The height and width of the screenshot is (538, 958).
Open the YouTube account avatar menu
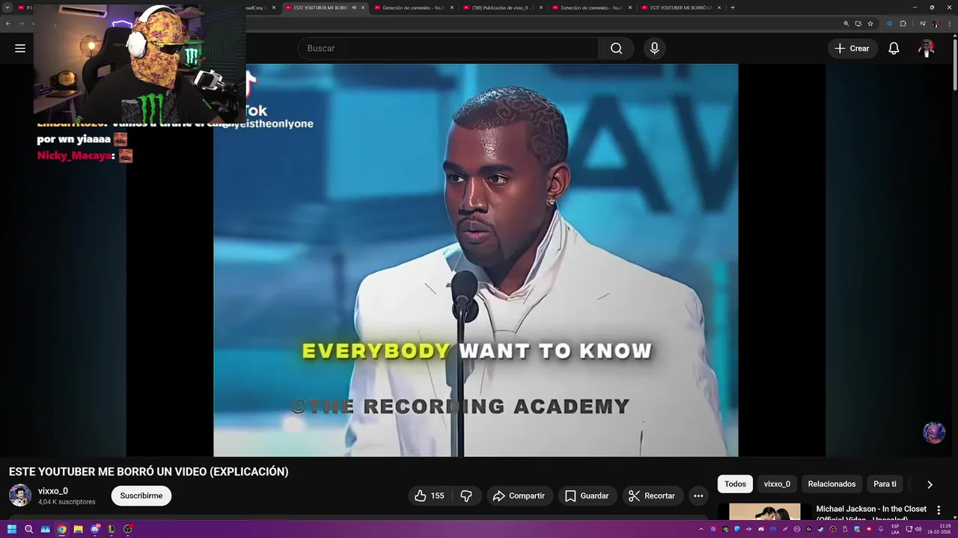927,48
